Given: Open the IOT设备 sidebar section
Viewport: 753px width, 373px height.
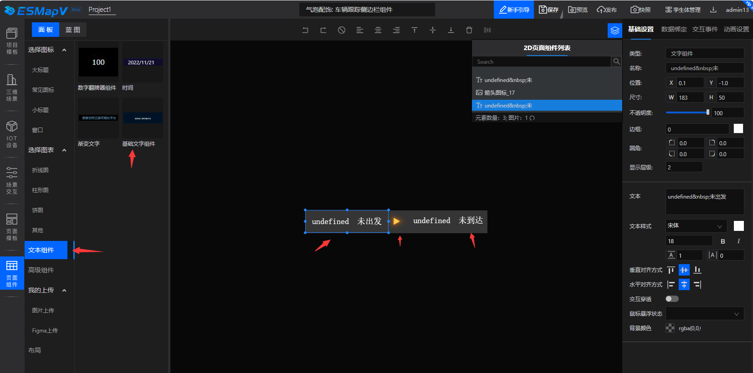Looking at the screenshot, I should pyautogui.click(x=12, y=135).
